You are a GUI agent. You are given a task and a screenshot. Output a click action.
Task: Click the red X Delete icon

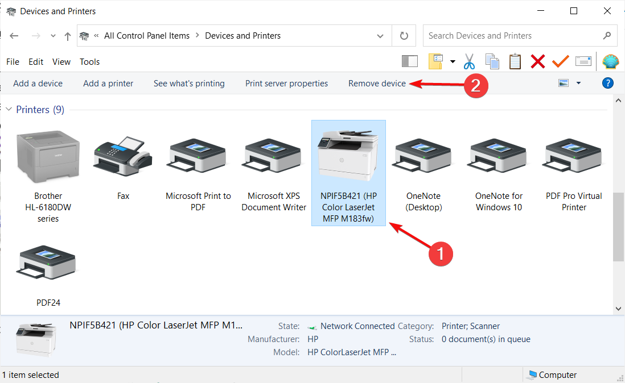point(538,61)
